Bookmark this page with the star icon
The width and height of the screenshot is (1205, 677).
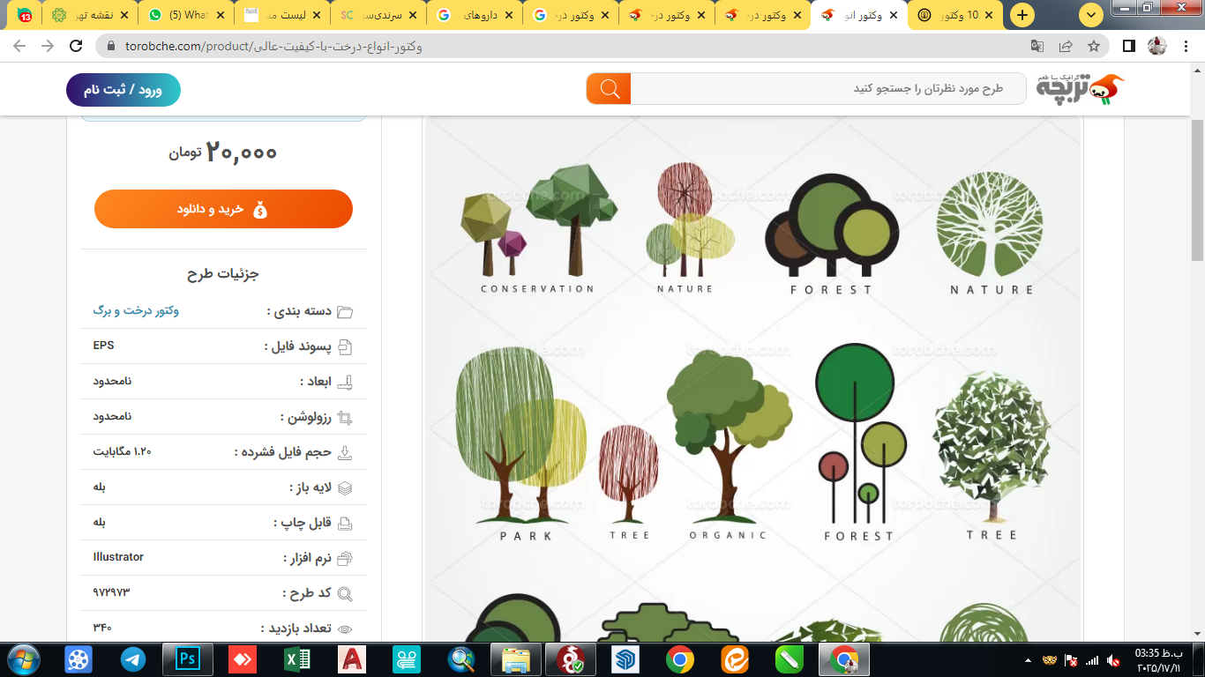click(1094, 46)
